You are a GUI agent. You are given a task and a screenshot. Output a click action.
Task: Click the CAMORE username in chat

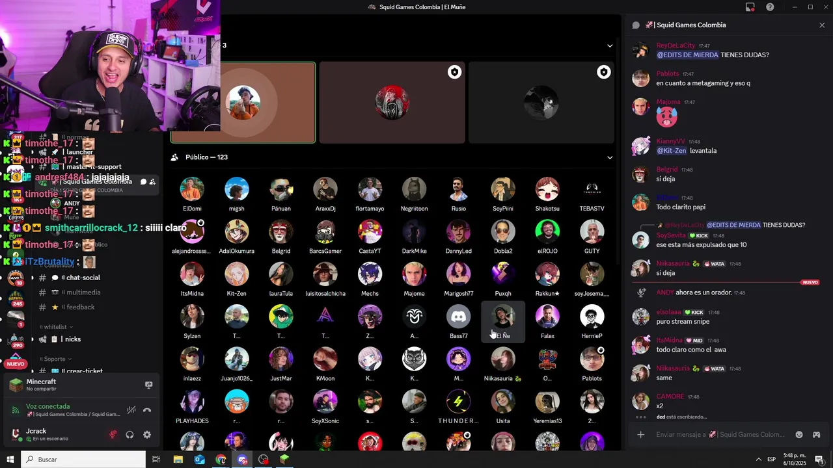pos(670,396)
